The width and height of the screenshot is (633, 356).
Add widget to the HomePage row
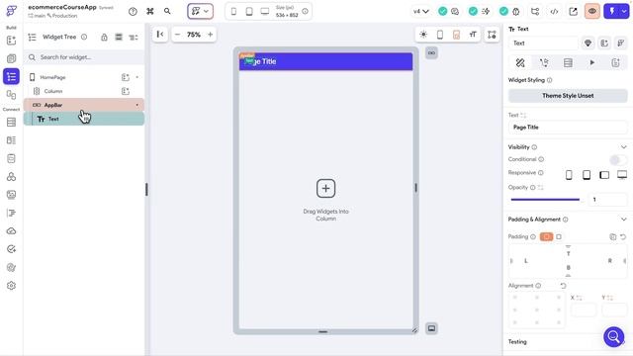(126, 77)
